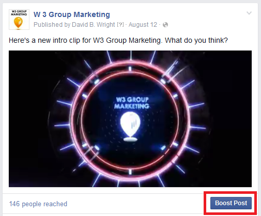
Task: Open the W 3 Group Marketing page link
Action: [x=72, y=14]
